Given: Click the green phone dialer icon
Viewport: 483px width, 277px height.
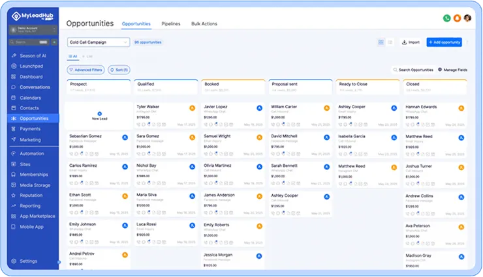Looking at the screenshot, I should tap(446, 18).
